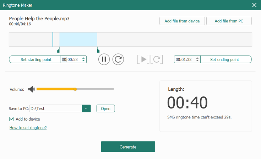This screenshot has height=159, width=261.
Task: Click the Save to PC path field
Action: 56,108
